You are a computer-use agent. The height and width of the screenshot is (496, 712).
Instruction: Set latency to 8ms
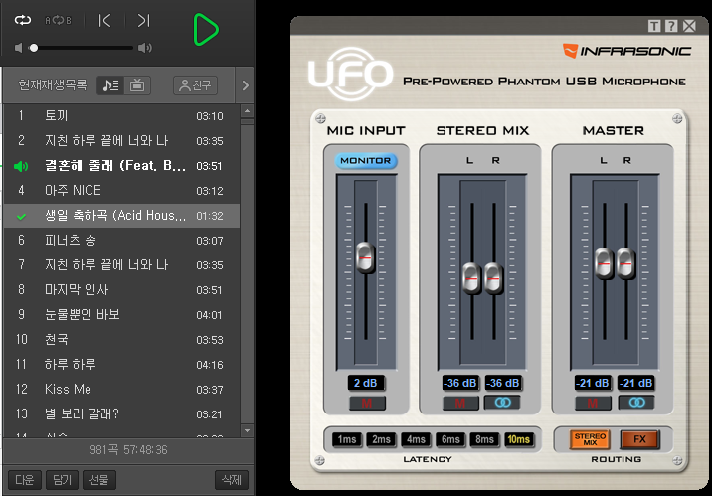point(484,439)
